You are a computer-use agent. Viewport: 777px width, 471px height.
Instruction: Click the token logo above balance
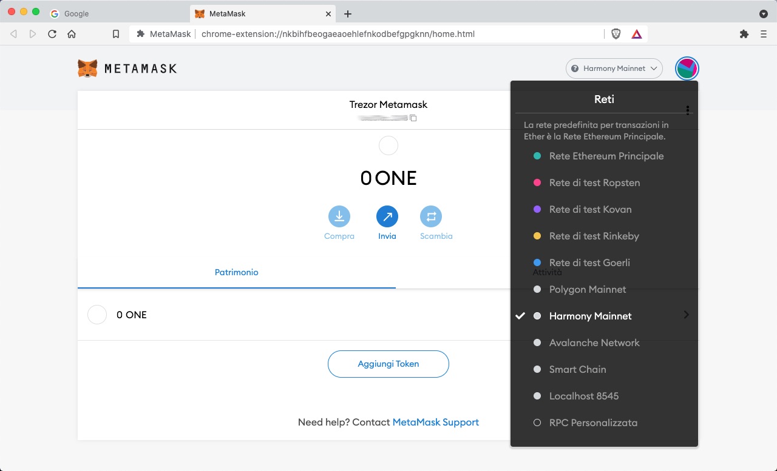(x=388, y=145)
